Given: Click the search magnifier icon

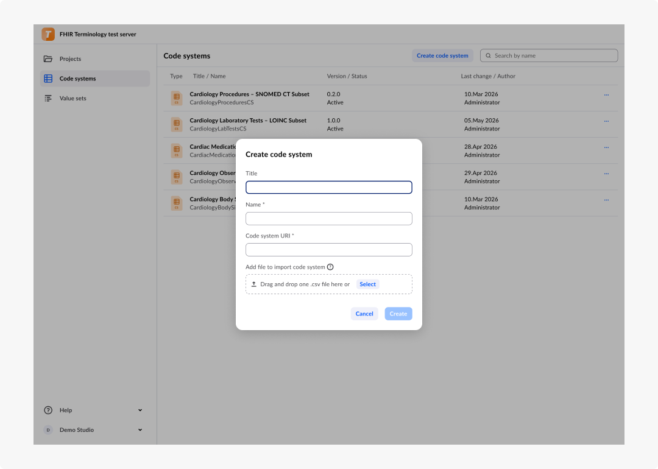Looking at the screenshot, I should pyautogui.click(x=488, y=55).
